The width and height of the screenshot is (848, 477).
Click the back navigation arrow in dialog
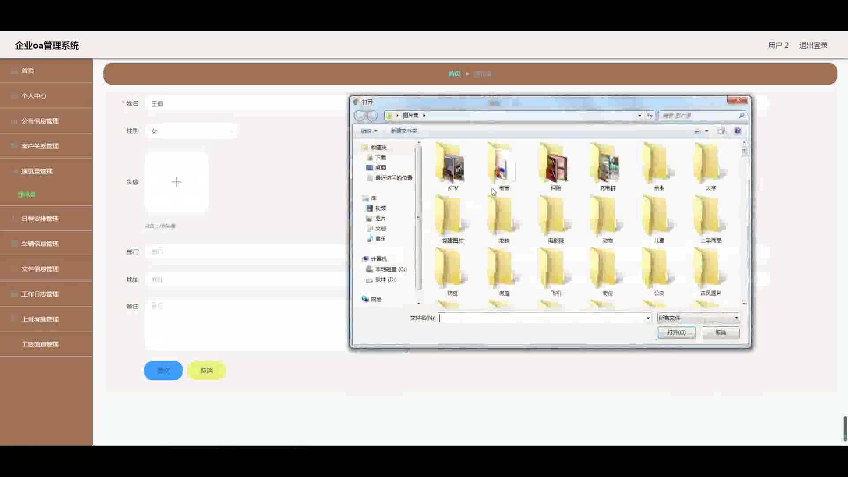tap(360, 115)
